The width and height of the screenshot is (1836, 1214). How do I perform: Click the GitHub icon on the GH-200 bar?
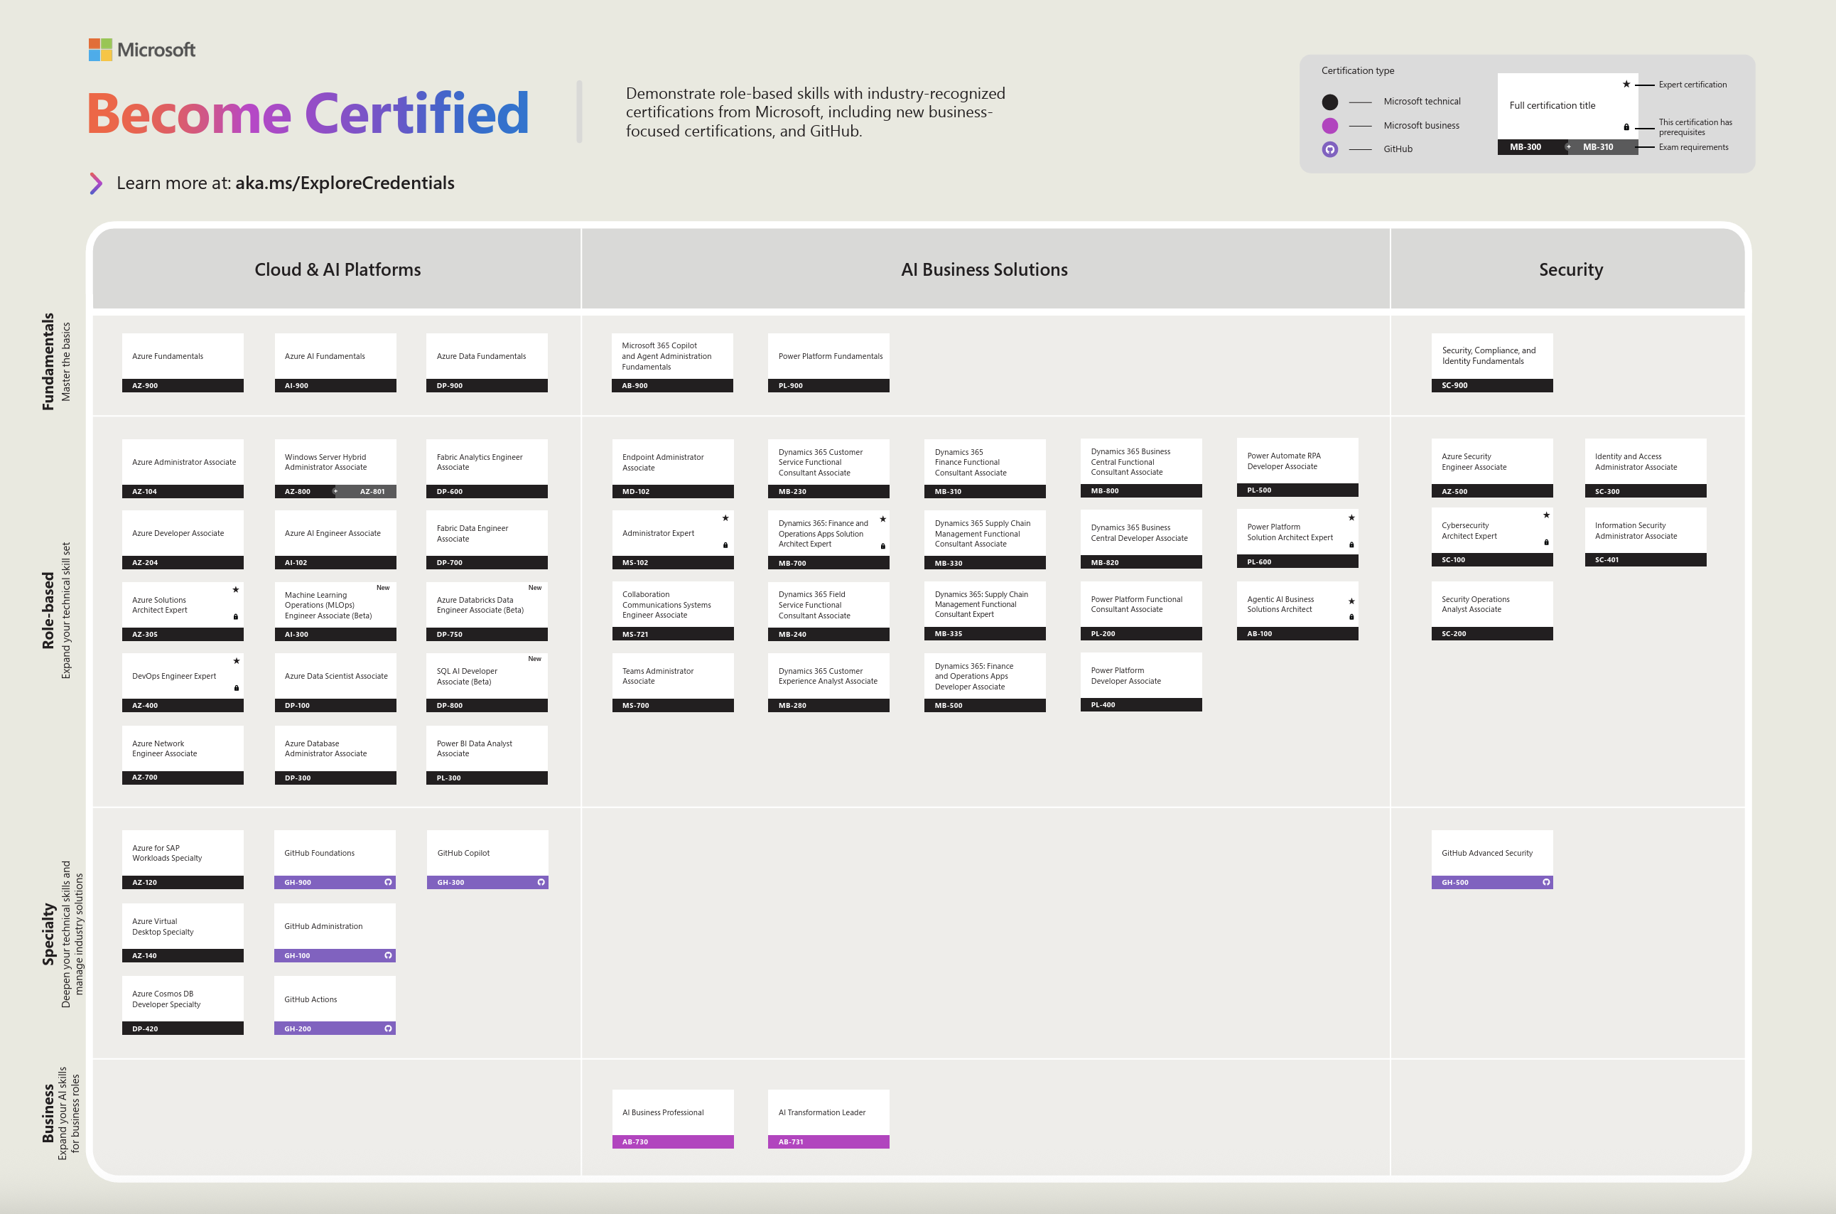(388, 1028)
